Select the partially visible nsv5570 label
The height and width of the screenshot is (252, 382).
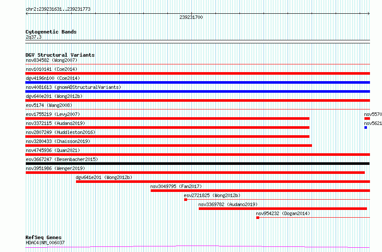[x=373, y=114]
